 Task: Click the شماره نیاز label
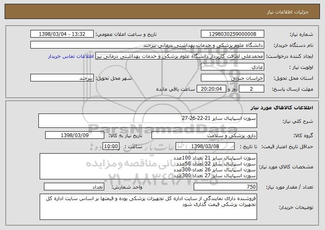301,34
